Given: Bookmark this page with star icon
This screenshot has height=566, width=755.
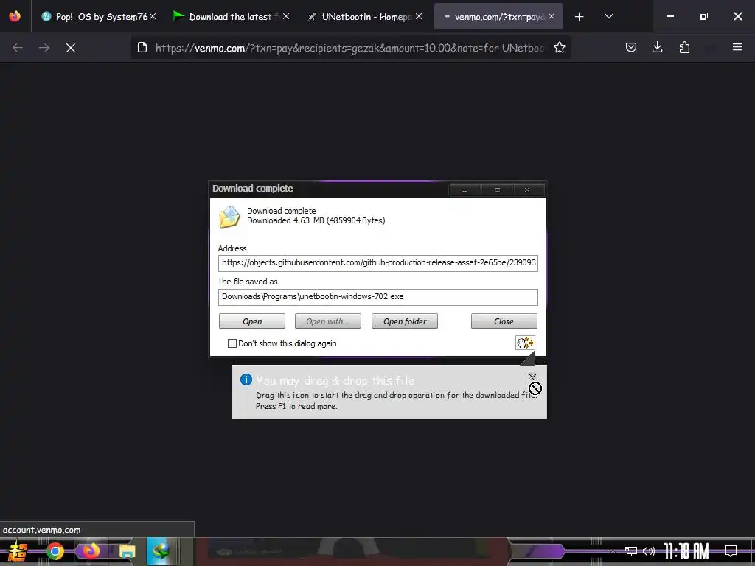Looking at the screenshot, I should coord(559,47).
